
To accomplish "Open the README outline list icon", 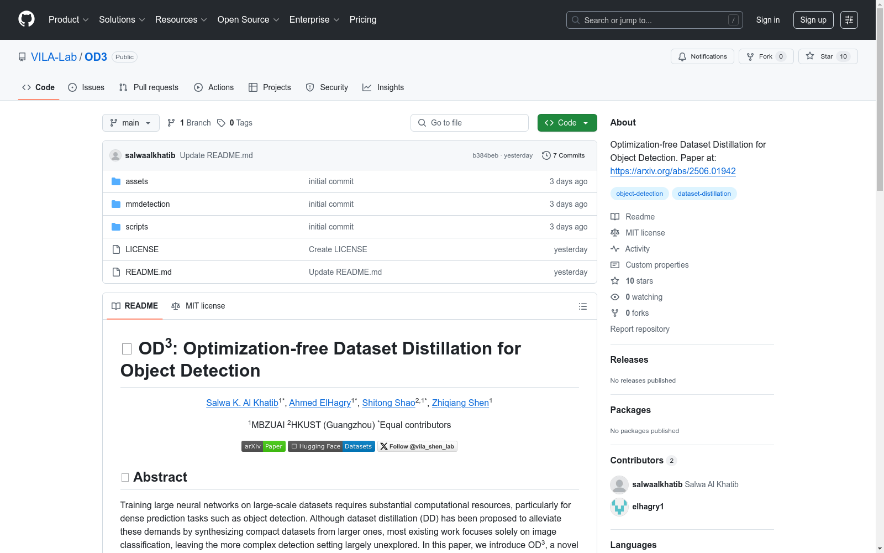I will pos(582,306).
